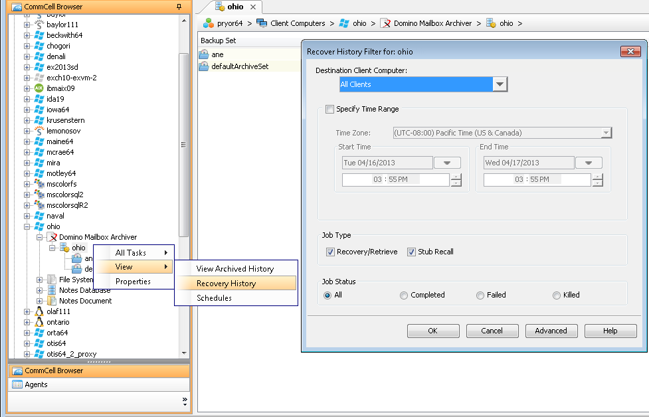649x417 pixels.
Task: Click the mscolorfs cluster client icon
Action: coord(39,184)
